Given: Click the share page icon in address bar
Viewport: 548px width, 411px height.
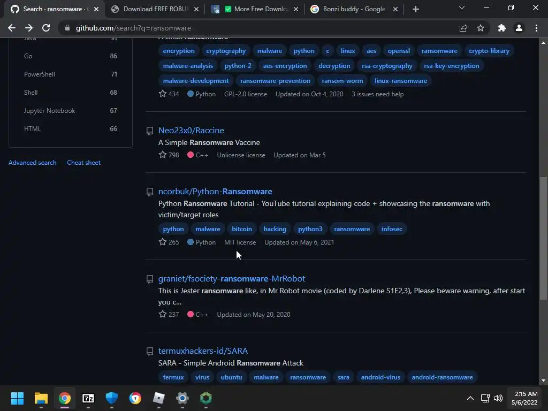Looking at the screenshot, I should [463, 28].
